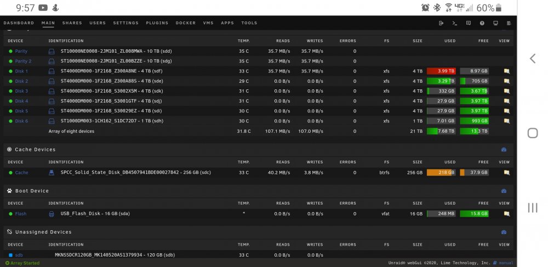
Task: Browse Disk 3 with its view icon
Action: (x=506, y=91)
